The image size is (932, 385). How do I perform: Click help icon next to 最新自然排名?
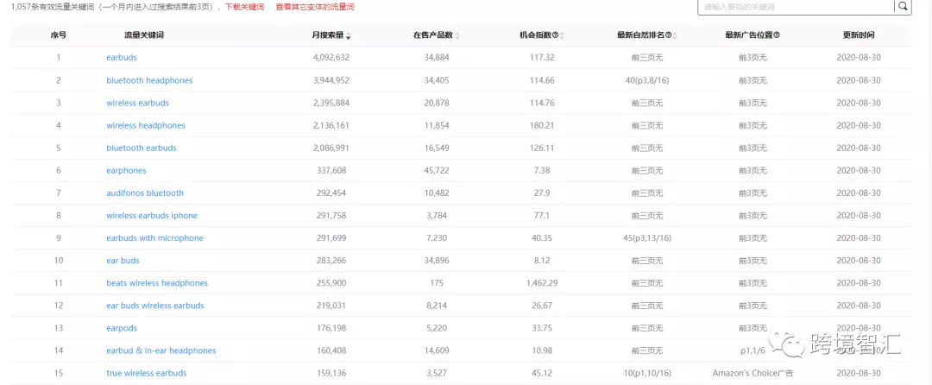pos(669,35)
